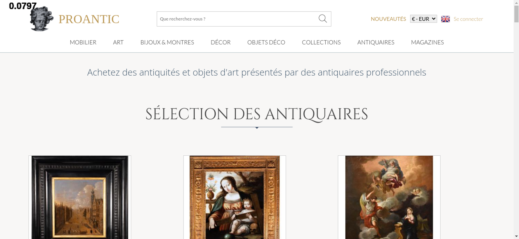The image size is (519, 239).
Task: Open the angels in clouds painting thumbnail
Action: click(x=389, y=197)
